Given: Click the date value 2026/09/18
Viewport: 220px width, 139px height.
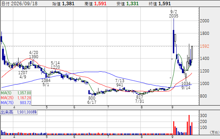Looking at the screenshot, I should [24, 3].
